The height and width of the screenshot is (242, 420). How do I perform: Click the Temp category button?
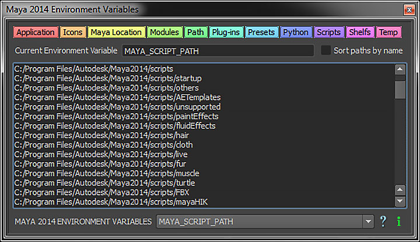tap(388, 33)
